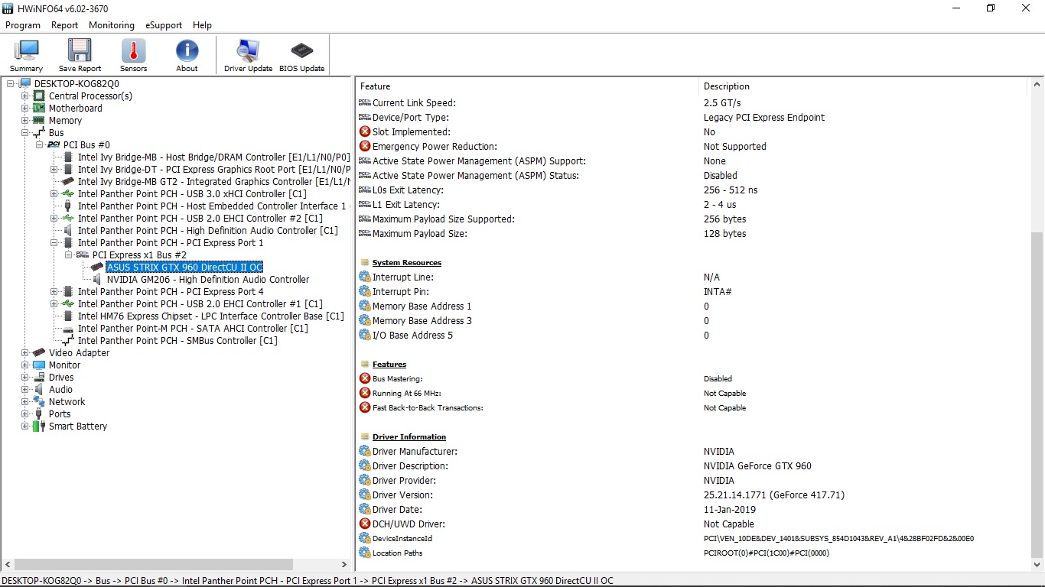Select NVIDIA GM206 High Definition Audio Controller

208,280
